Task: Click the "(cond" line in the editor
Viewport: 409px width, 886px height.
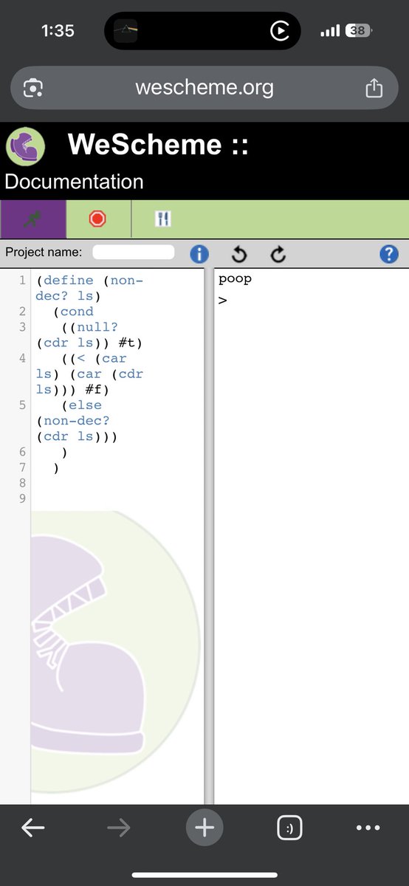Action: point(73,312)
